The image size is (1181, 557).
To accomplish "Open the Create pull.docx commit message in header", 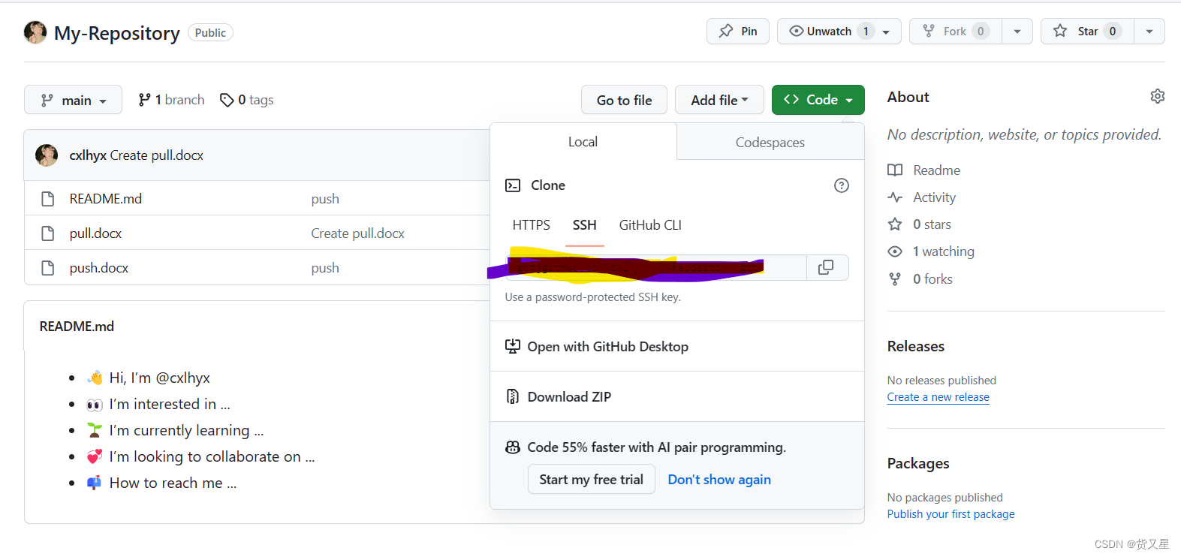I will point(157,155).
